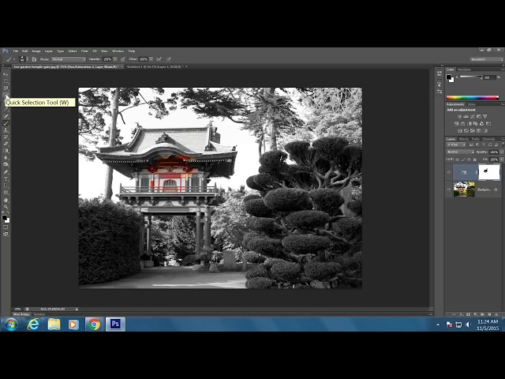Toggle lock transparent pixels
The height and width of the screenshot is (379, 505).
458,159
